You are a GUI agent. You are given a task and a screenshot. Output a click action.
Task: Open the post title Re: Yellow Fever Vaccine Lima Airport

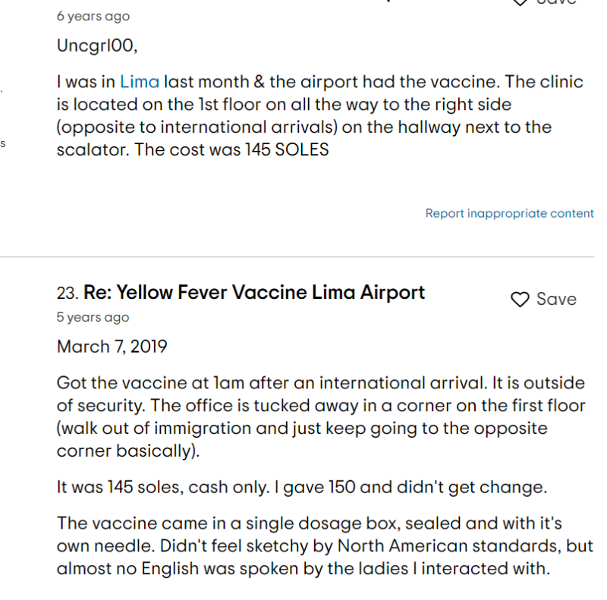point(254,293)
